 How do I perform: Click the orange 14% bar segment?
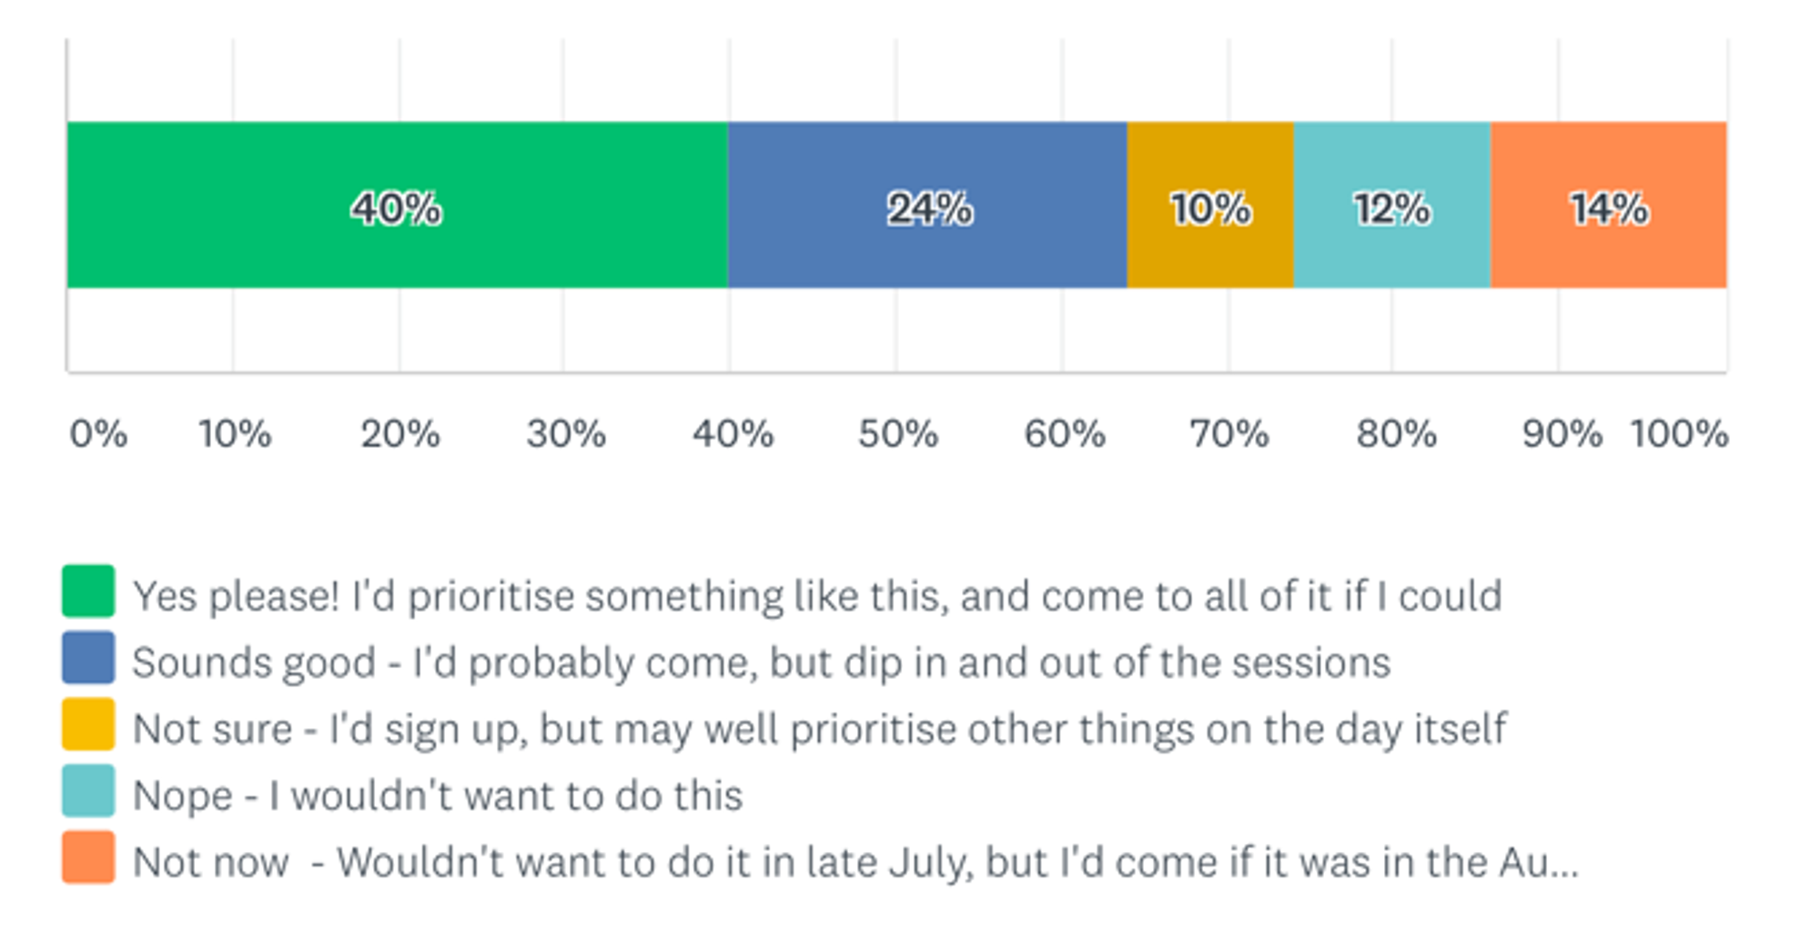click(1609, 206)
